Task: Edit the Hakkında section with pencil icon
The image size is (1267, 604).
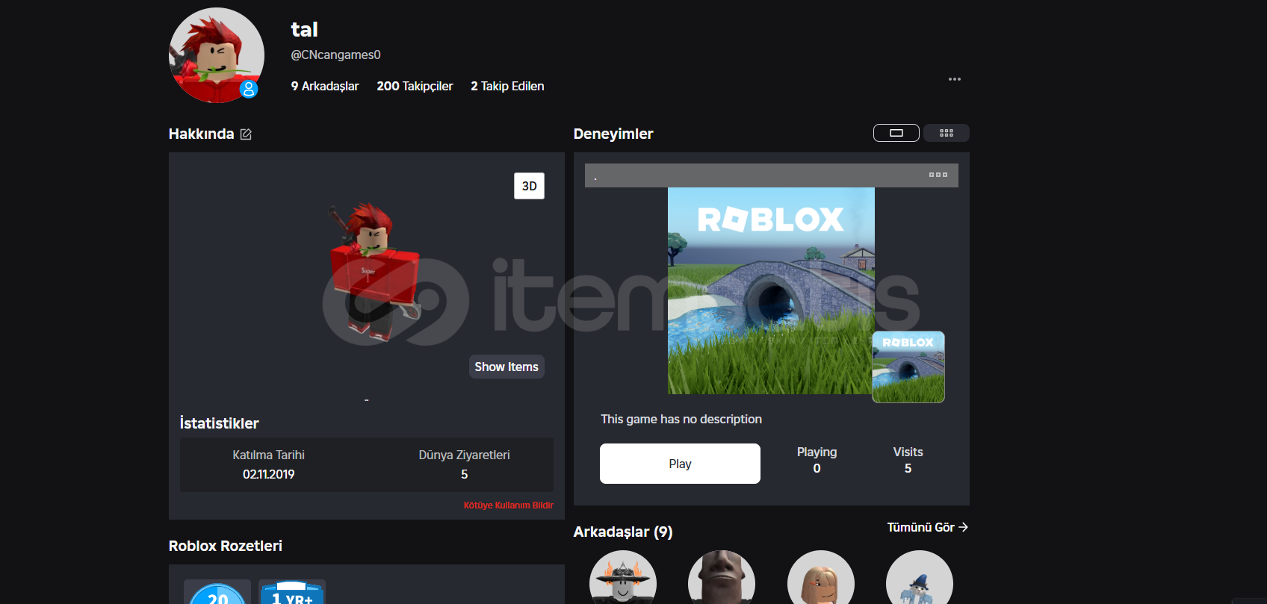Action: pos(246,134)
